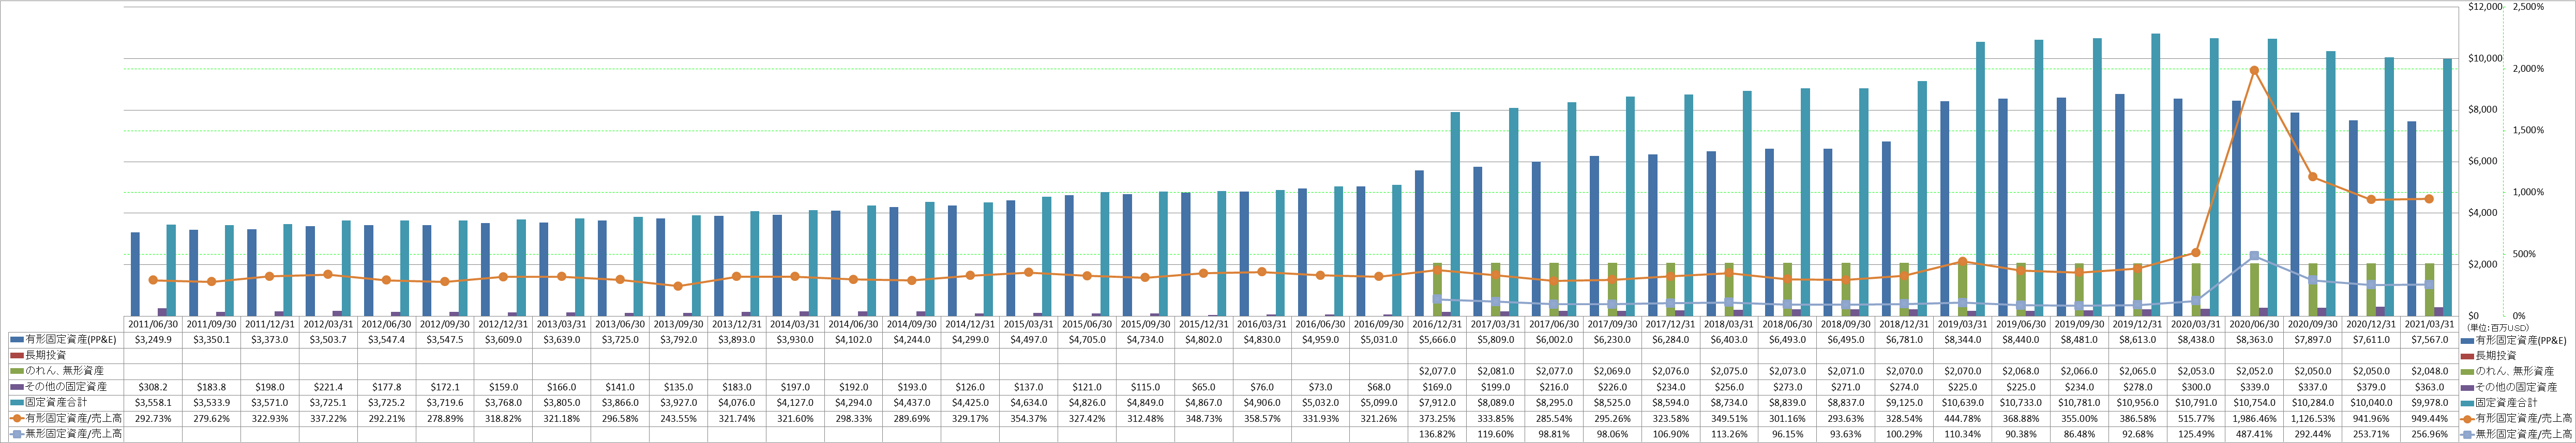Click the $308.2 other fixed assets cell
The image size is (2576, 443).
click(x=153, y=386)
